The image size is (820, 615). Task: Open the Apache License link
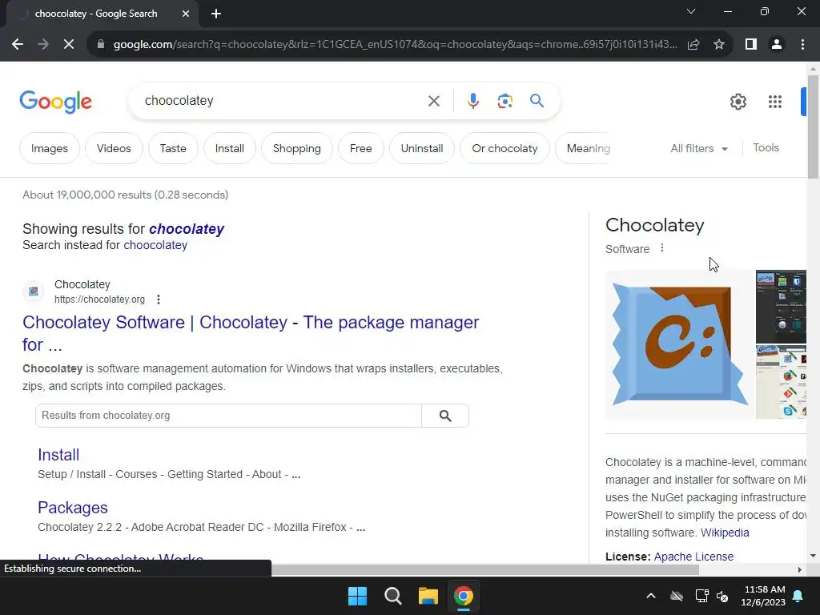click(693, 557)
